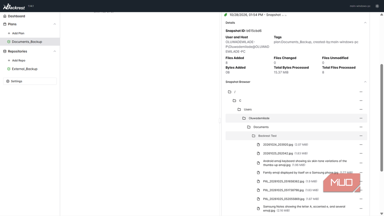Click the file icon of 20261024_203920.jpg

[258, 145]
